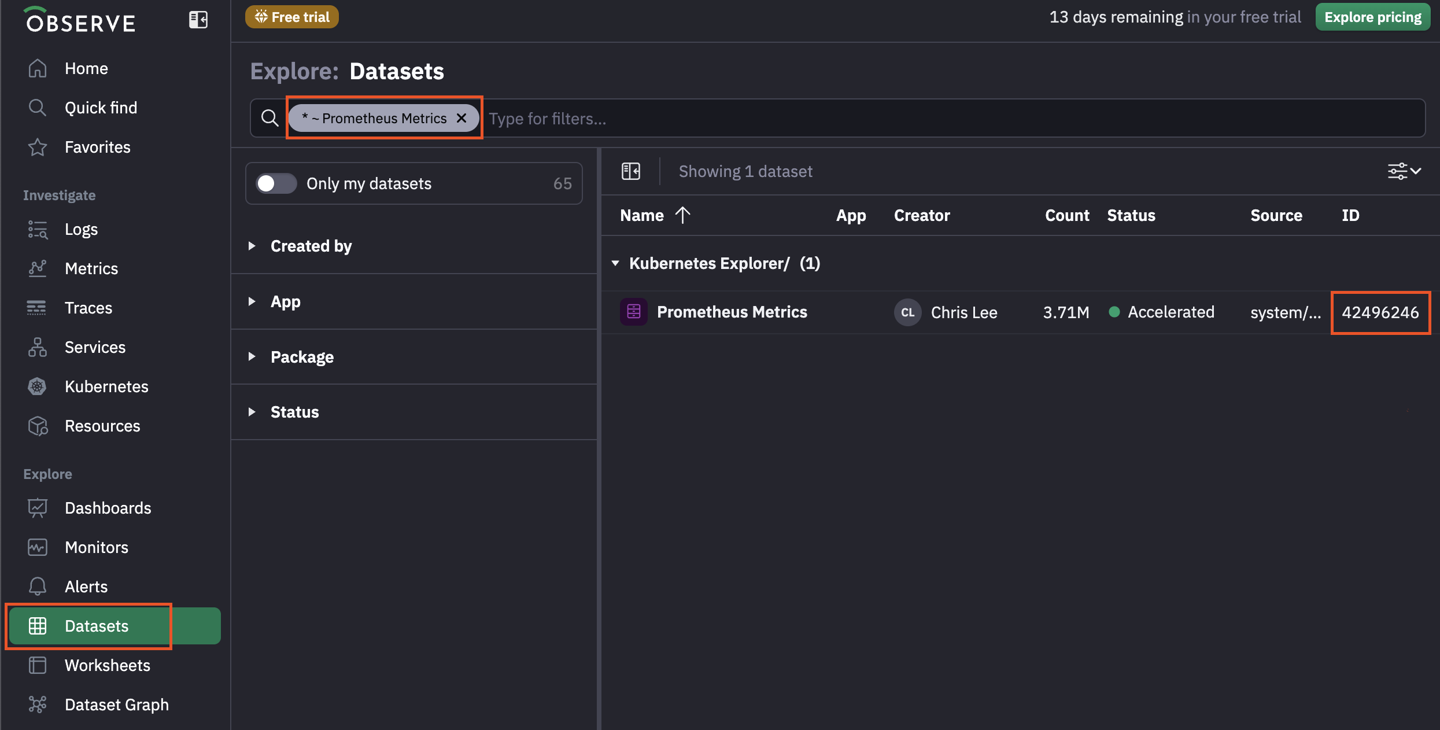The height and width of the screenshot is (730, 1440).
Task: Click the Quick find magnifier icon
Action: point(38,108)
